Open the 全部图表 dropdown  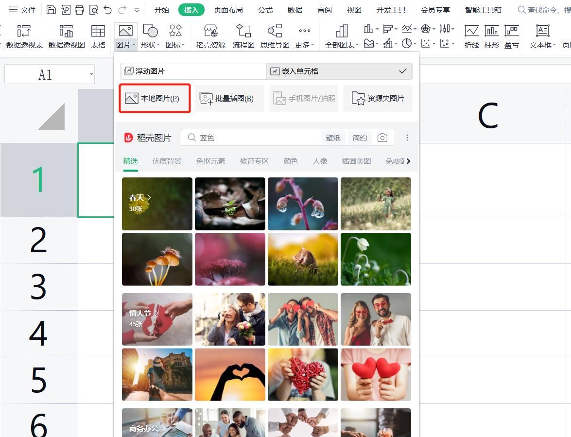tap(342, 36)
